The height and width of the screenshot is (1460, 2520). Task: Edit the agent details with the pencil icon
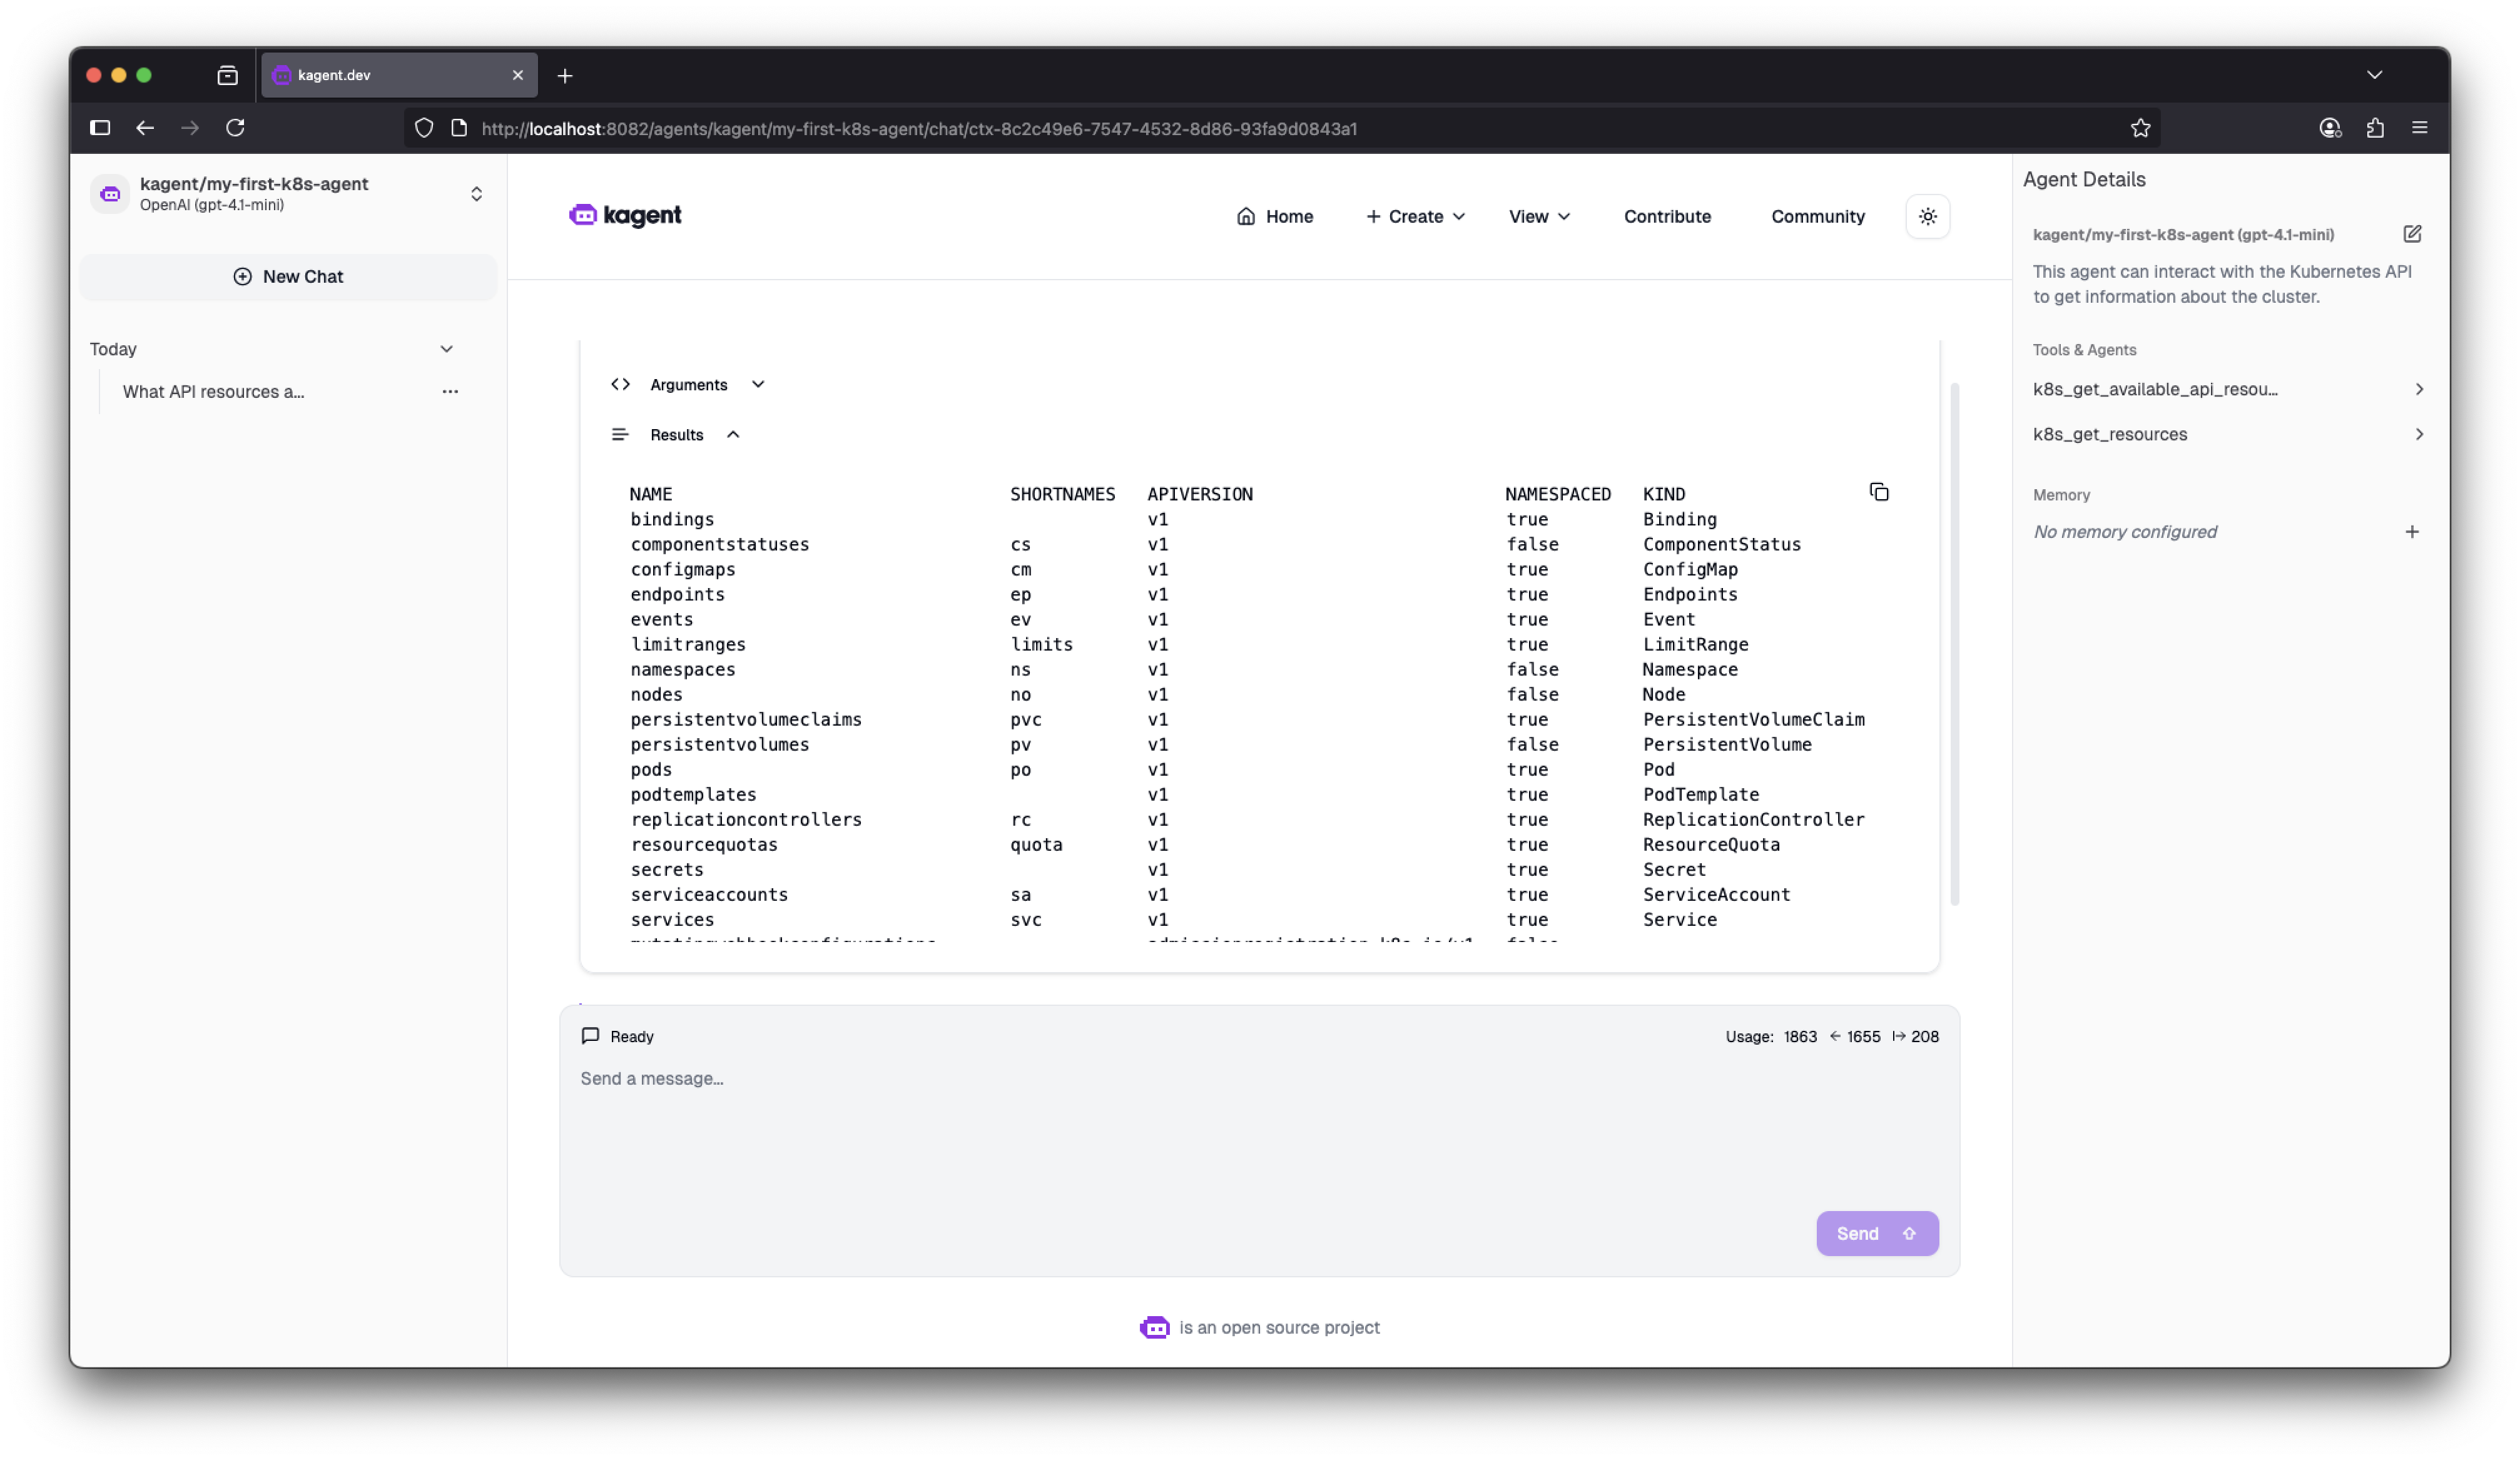coord(2413,233)
